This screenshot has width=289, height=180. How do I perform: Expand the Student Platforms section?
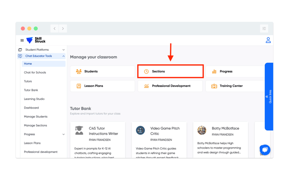pyautogui.click(x=63, y=50)
